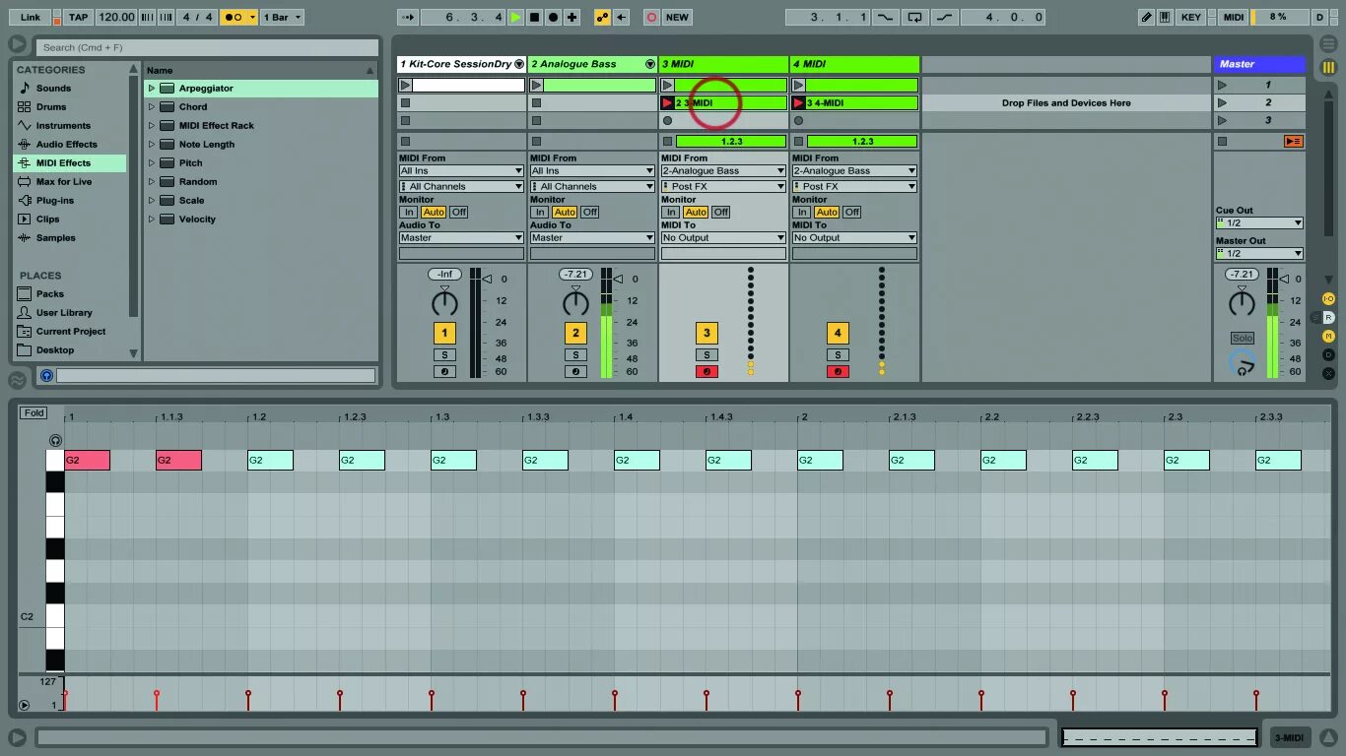This screenshot has height=756, width=1346.
Task: Toggle KEY map mode
Action: point(1191,17)
